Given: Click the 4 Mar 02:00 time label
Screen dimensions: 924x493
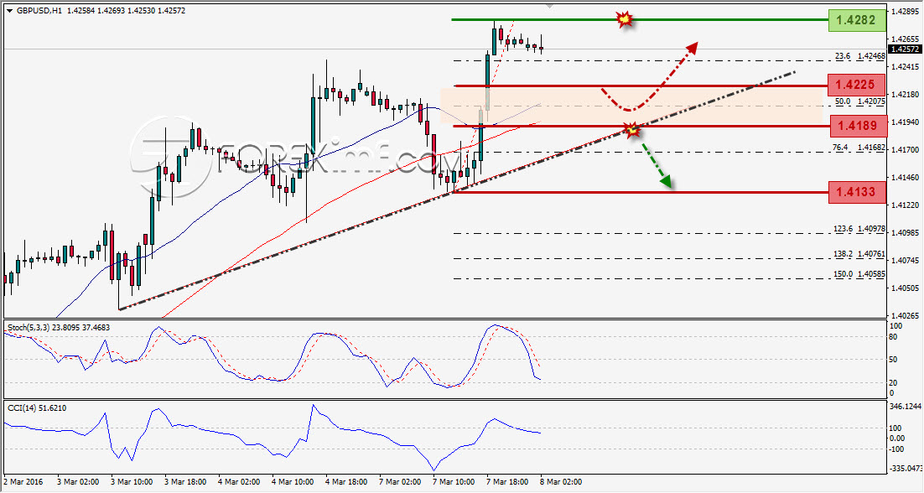Looking at the screenshot, I should coord(239,482).
